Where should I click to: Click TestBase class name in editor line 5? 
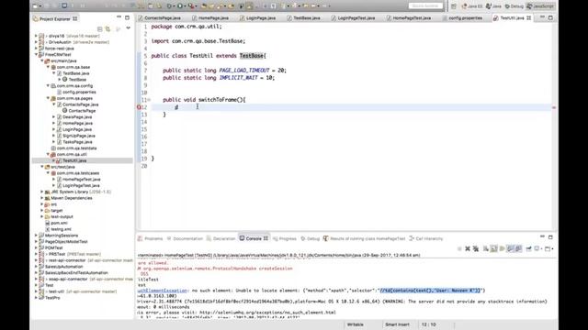[x=251, y=56]
